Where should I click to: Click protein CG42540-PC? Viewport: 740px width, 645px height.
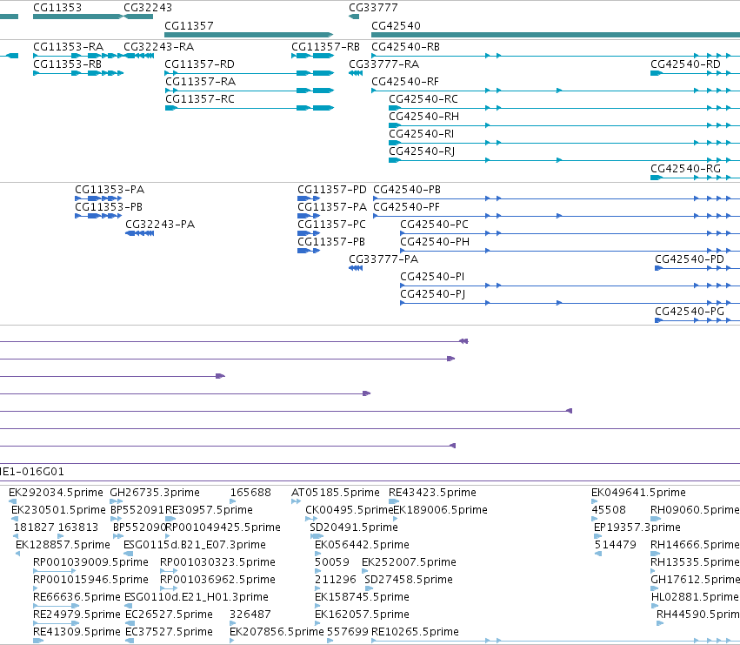click(x=434, y=225)
